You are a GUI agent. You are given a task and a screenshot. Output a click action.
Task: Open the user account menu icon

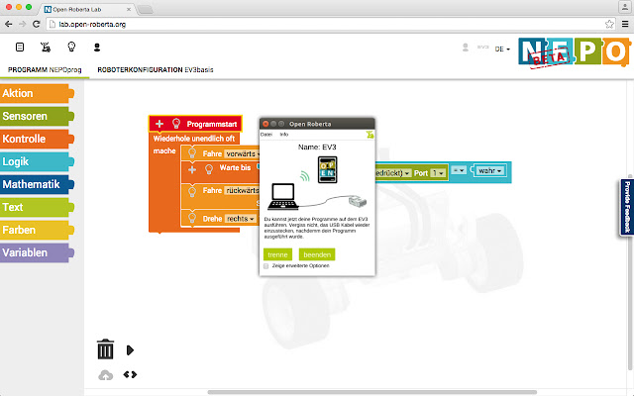97,48
